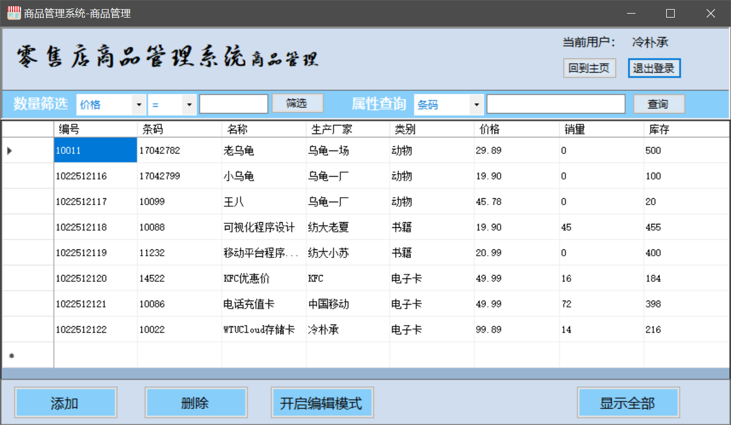Click the 添加 button
731x425 pixels.
point(65,403)
